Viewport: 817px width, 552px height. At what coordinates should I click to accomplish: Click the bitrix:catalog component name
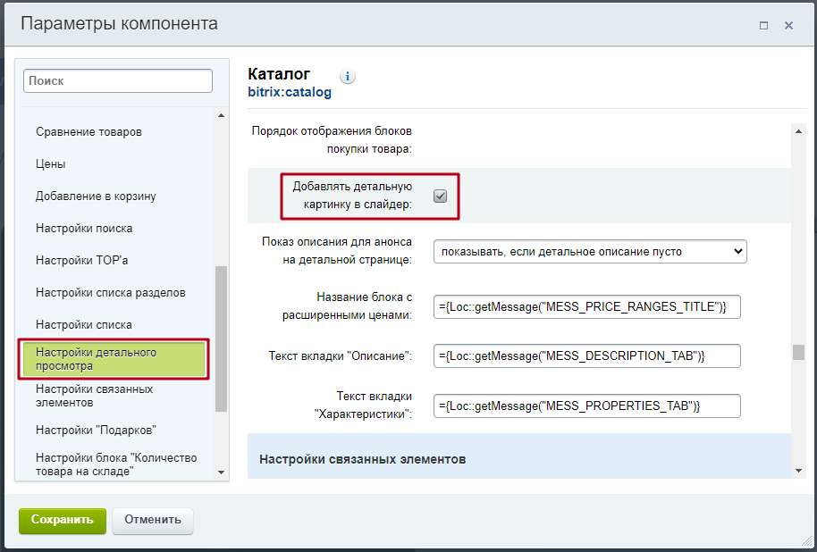[x=290, y=93]
